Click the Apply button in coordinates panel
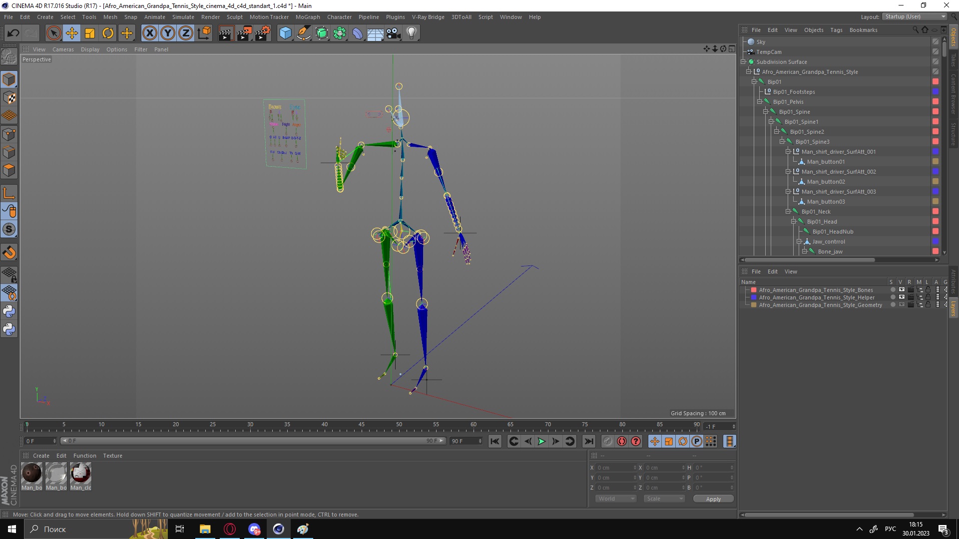 [x=713, y=498]
